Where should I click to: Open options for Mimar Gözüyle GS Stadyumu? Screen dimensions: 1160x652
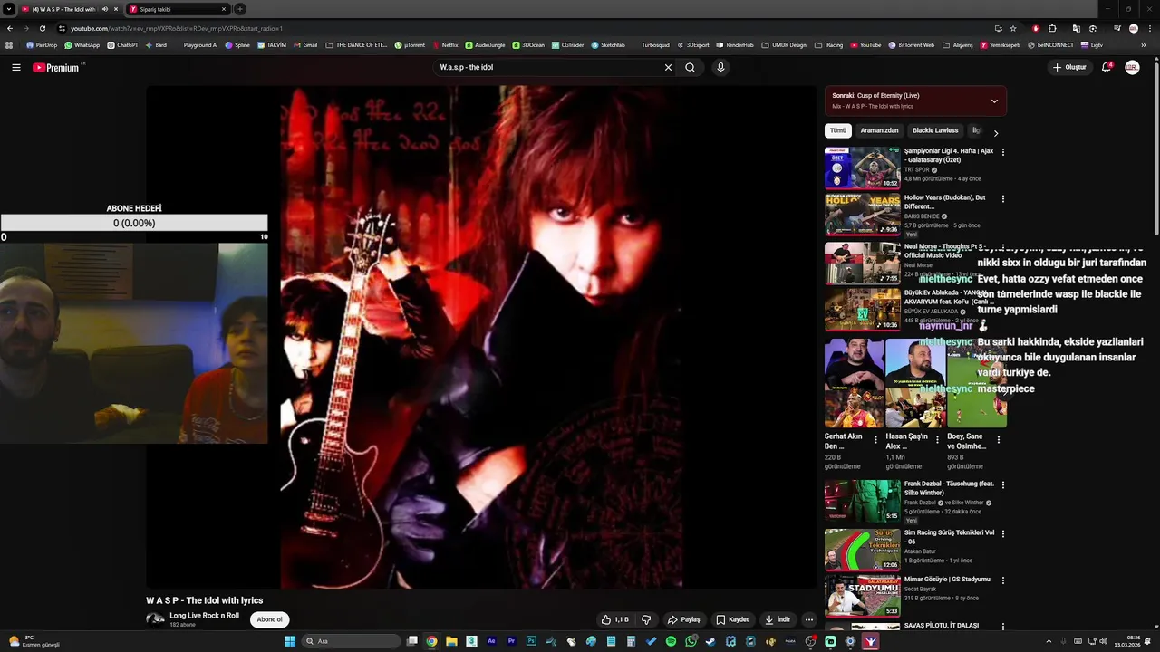[x=1002, y=580]
